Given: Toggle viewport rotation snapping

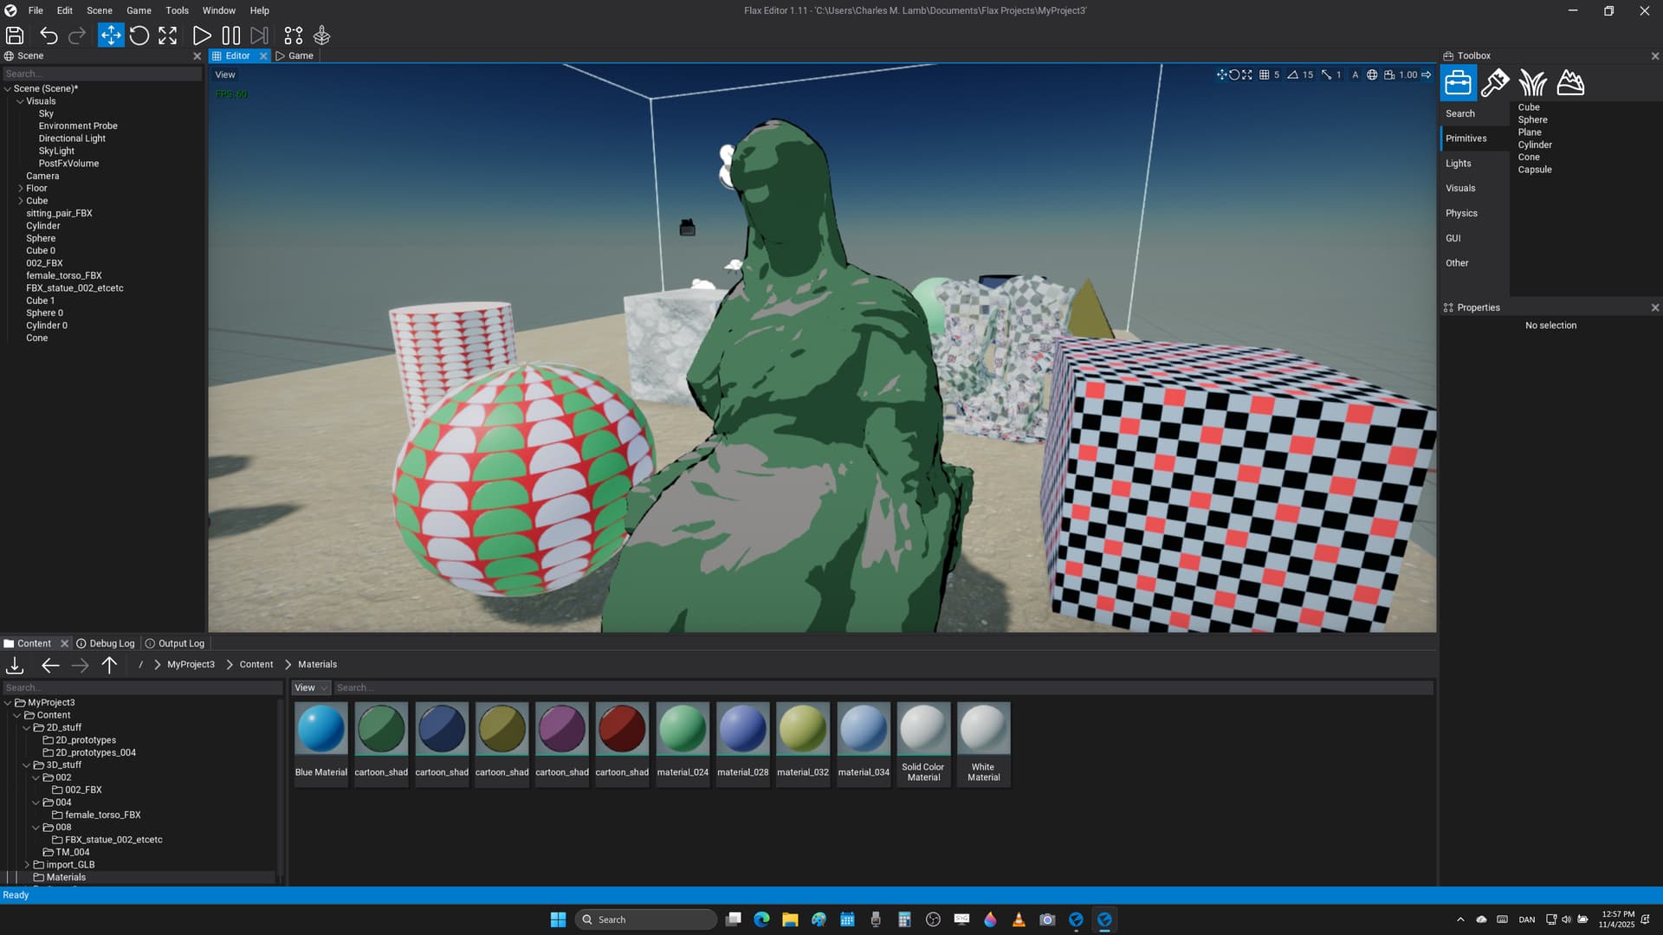Looking at the screenshot, I should tap(1293, 75).
